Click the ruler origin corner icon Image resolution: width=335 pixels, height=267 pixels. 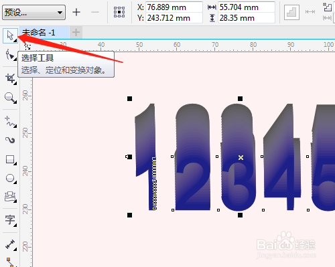coord(27,47)
